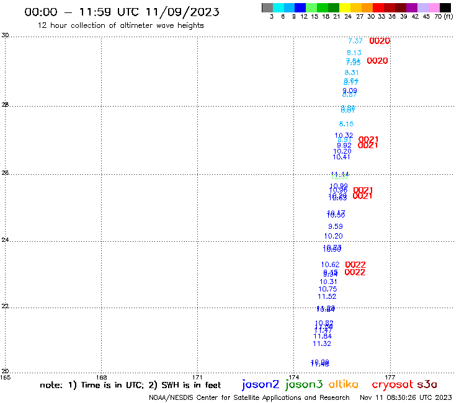Select the 11.32 wave height reading
This screenshot has height=403, width=459.
click(322, 343)
